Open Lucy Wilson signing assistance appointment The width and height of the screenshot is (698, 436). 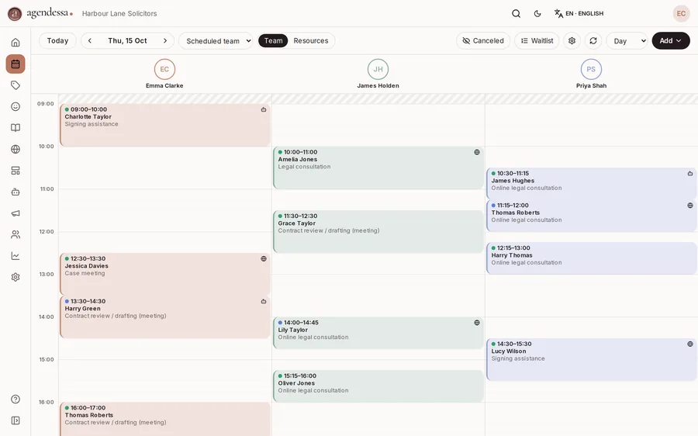[592, 359]
